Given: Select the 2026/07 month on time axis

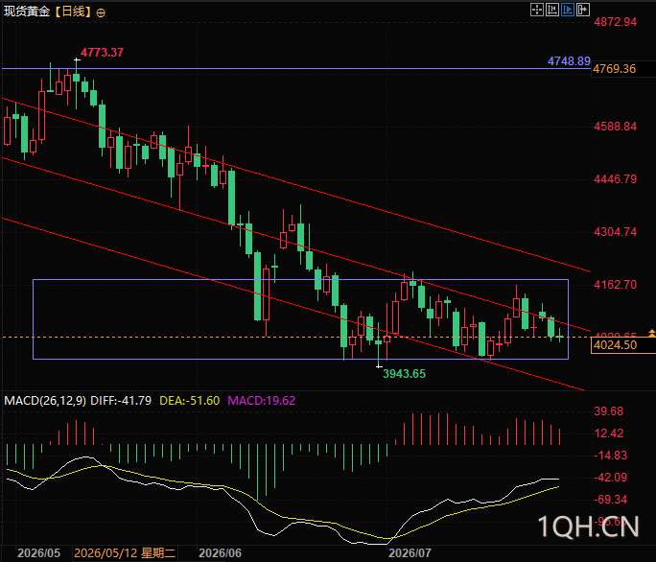Looking at the screenshot, I should tap(410, 553).
